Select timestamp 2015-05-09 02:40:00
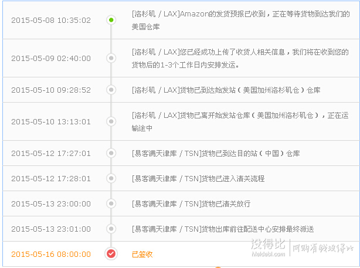This screenshot has width=360, height=268. [51, 58]
